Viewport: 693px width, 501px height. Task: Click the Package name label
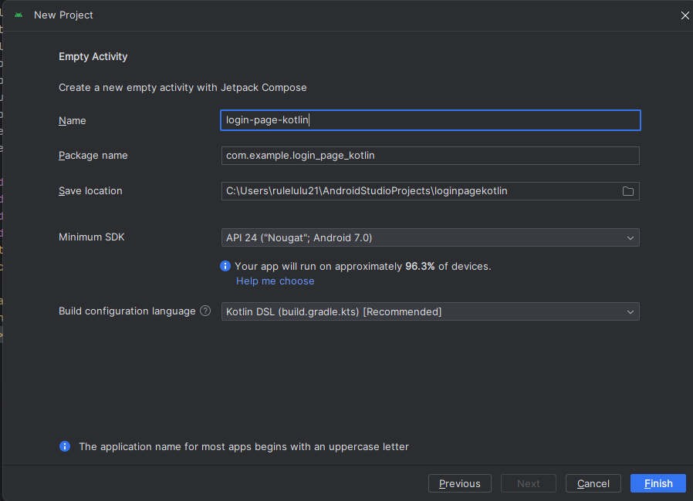93,156
